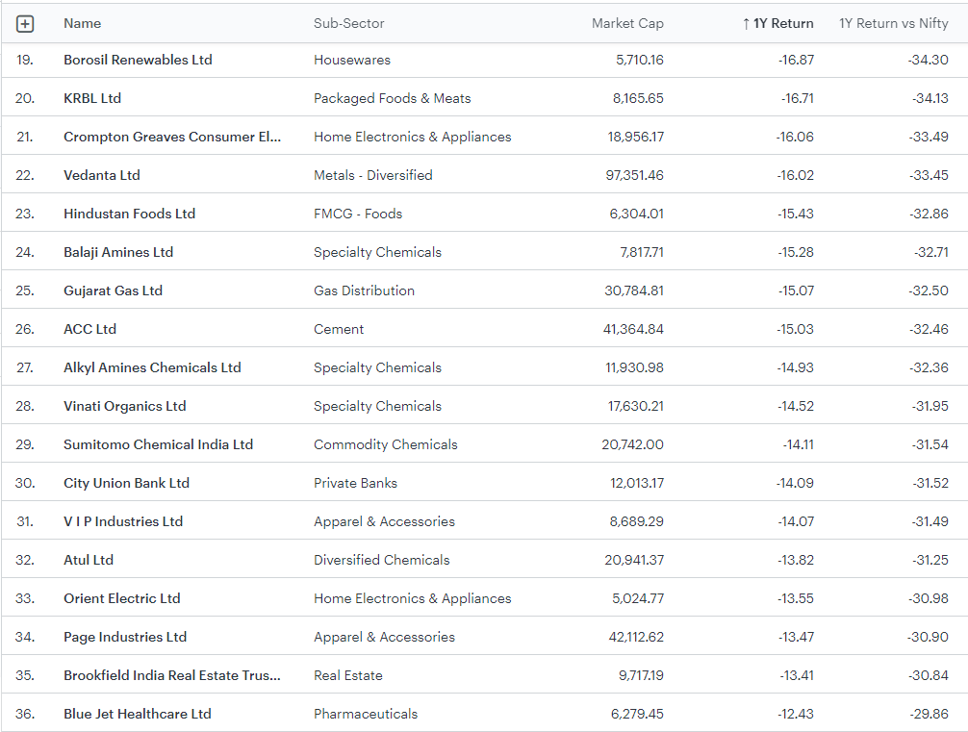Open Page Industries Ltd stock
The height and width of the screenshot is (732, 968).
125,637
